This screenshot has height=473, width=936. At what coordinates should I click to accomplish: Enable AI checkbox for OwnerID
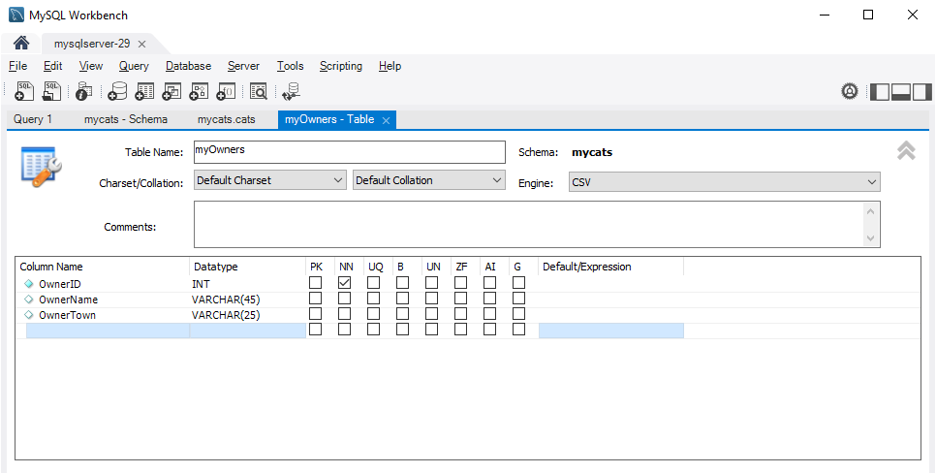[489, 282]
